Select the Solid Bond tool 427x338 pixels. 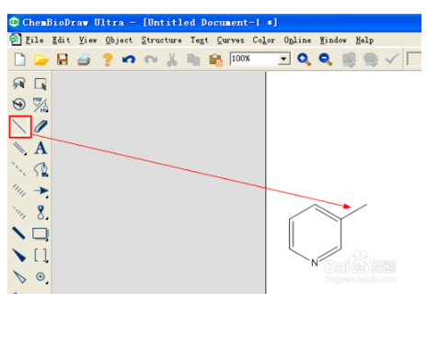click(20, 127)
